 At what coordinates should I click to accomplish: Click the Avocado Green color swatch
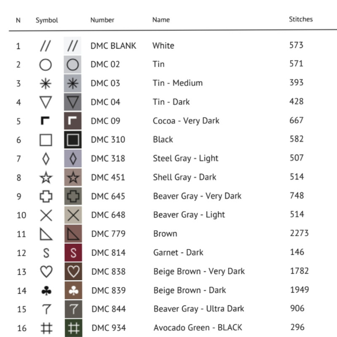pyautogui.click(x=73, y=328)
